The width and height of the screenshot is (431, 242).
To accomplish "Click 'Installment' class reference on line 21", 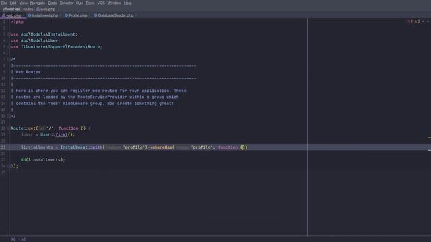I will pyautogui.click(x=73, y=147).
